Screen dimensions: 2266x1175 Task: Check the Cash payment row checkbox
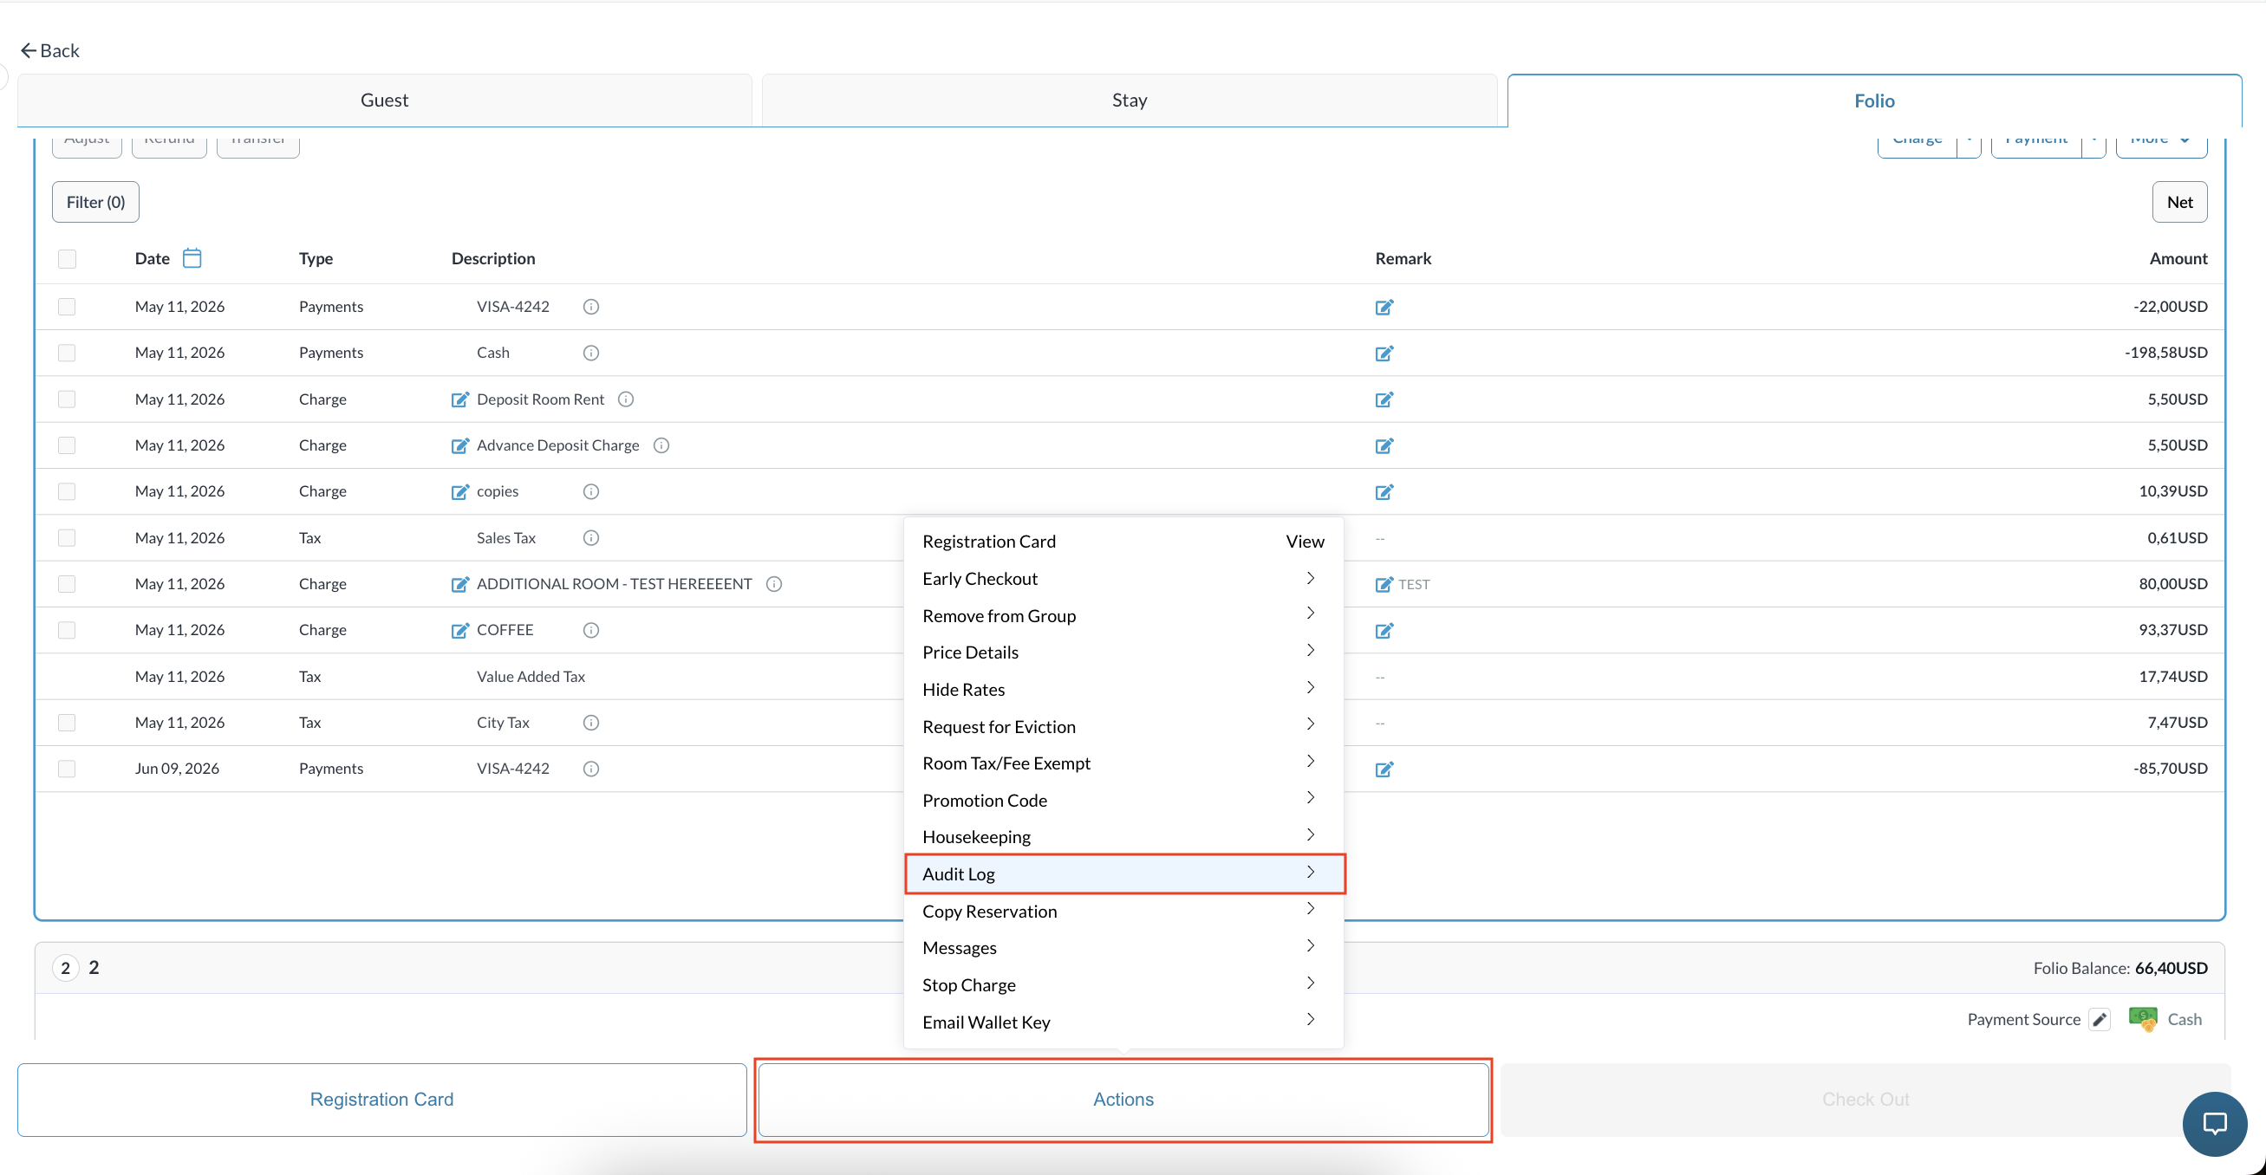[x=67, y=353]
